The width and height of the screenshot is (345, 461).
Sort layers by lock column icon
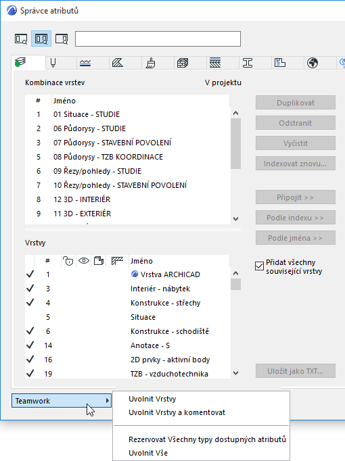pyautogui.click(x=68, y=261)
